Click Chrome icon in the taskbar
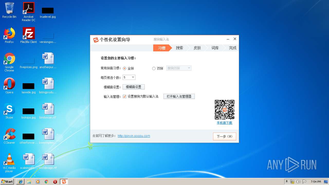The height and width of the screenshot is (185, 329). point(47,182)
